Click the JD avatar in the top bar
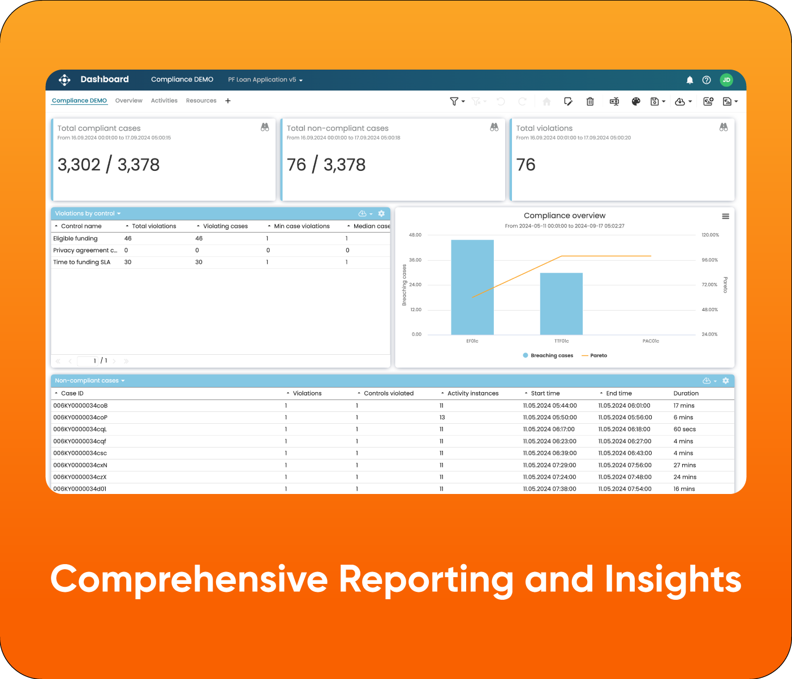792x679 pixels. click(726, 80)
